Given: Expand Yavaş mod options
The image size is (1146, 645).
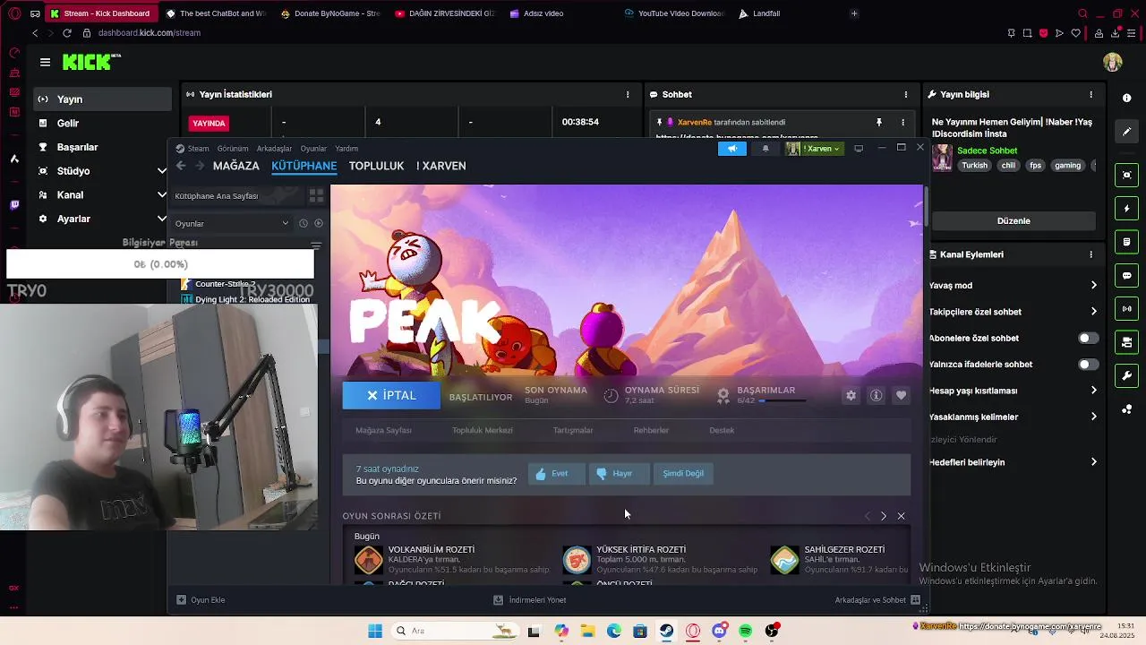Looking at the screenshot, I should tap(1093, 286).
